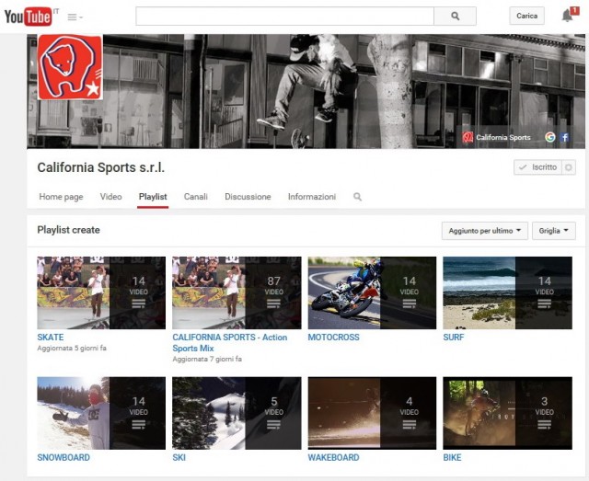Open subscription settings gear icon
Image resolution: width=589 pixels, height=481 pixels.
(569, 167)
